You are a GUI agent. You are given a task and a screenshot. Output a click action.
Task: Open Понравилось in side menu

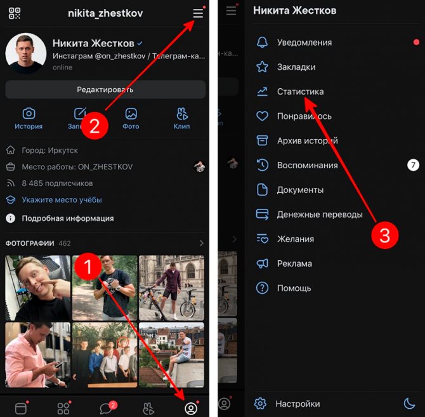point(304,116)
